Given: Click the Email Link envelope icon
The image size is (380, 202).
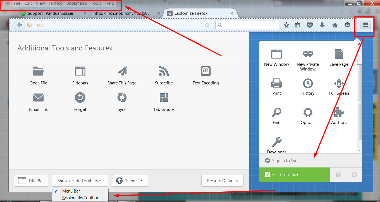Looking at the screenshot, I should pyautogui.click(x=38, y=98).
